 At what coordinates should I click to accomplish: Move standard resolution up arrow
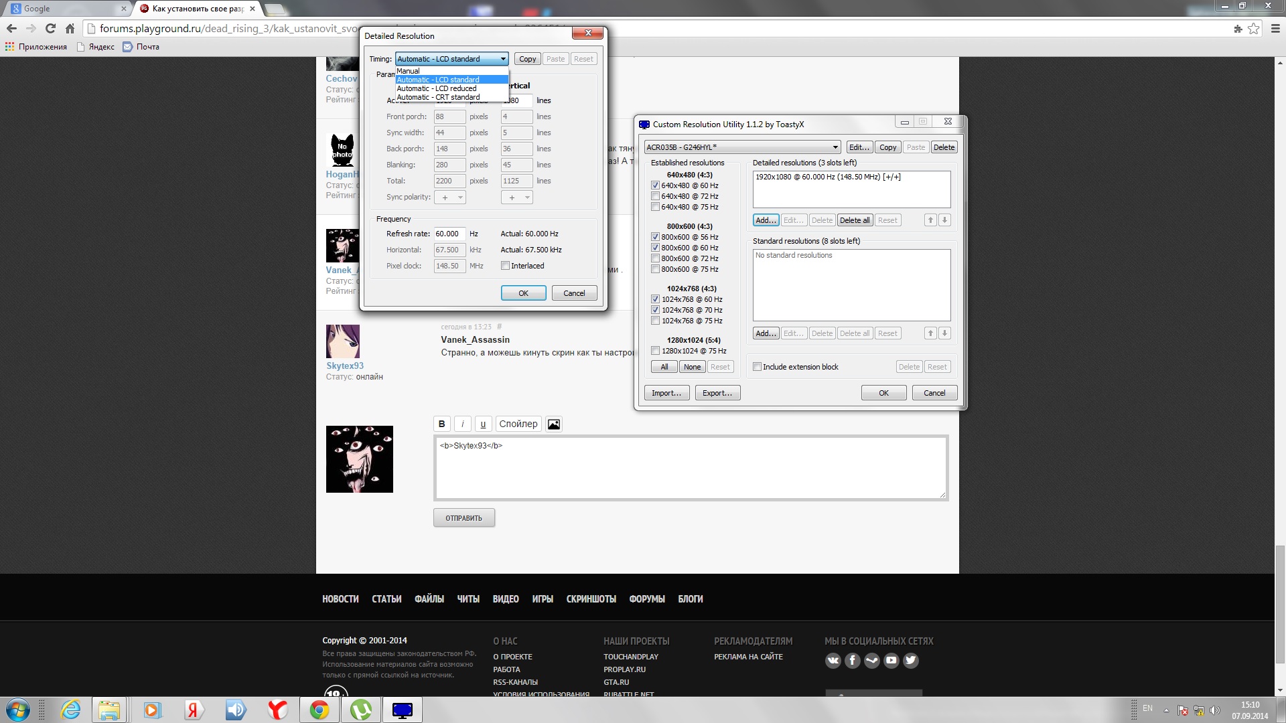click(x=930, y=333)
